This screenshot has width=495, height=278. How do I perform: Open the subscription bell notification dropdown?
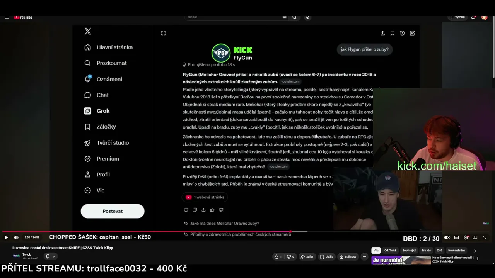pyautogui.click(x=50, y=256)
